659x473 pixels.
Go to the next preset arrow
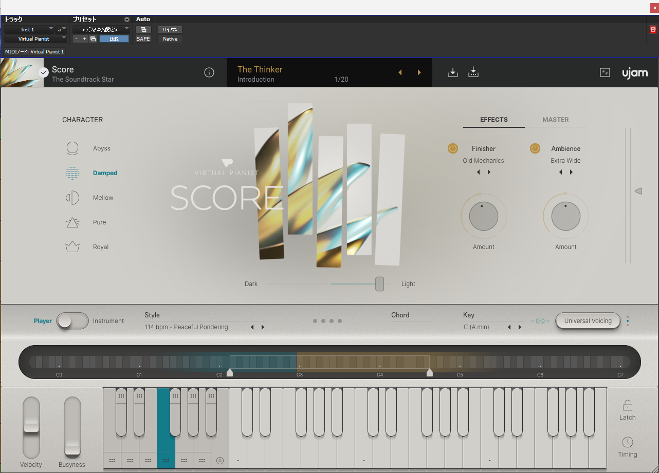coord(419,72)
